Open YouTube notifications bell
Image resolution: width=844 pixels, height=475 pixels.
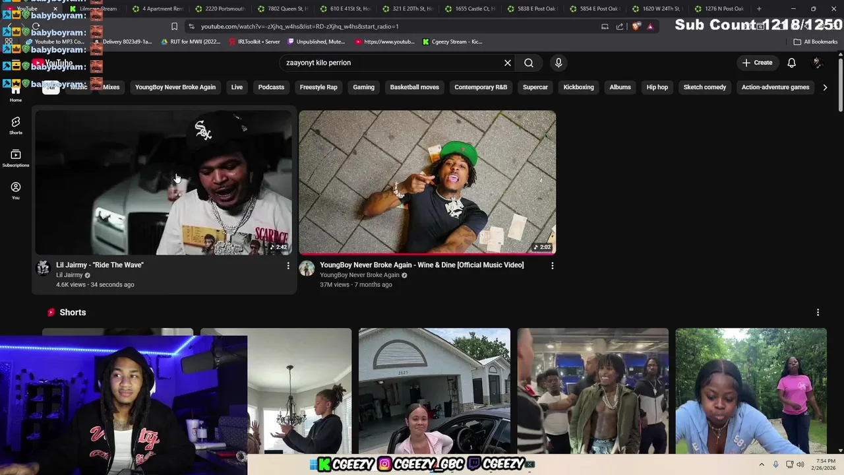791,63
